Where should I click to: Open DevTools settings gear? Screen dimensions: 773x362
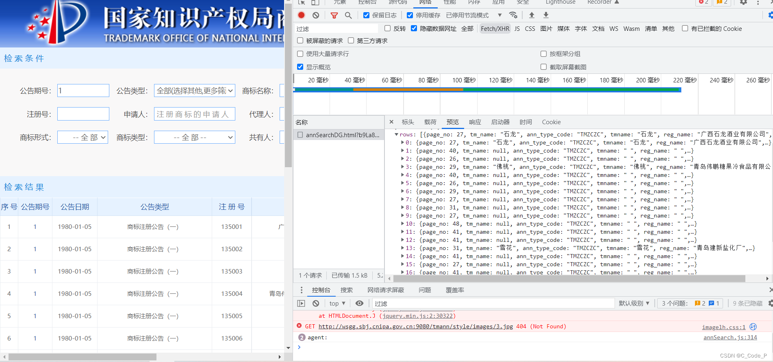(x=743, y=2)
